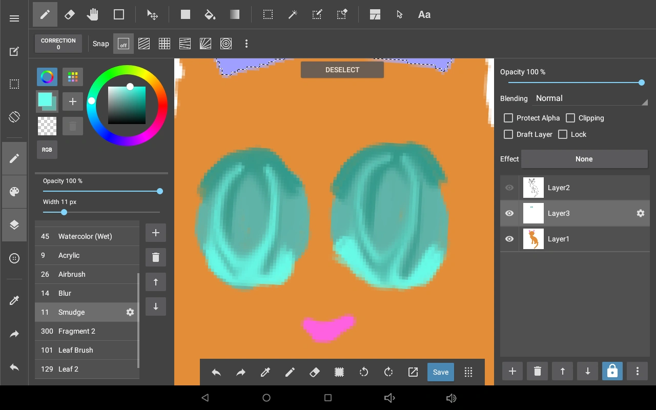Pick the Text tool
Viewport: 656px width, 410px height.
coord(424,15)
